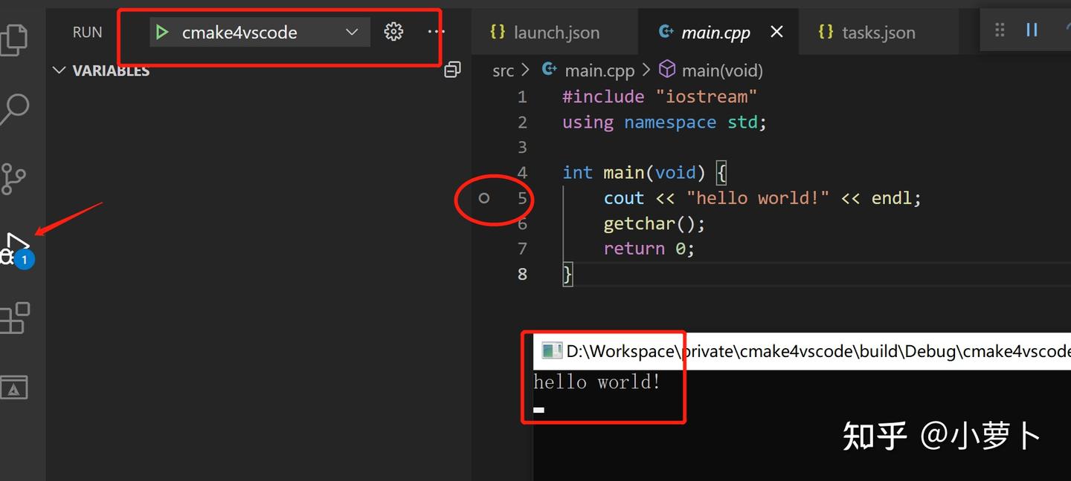Collapse the VARIABLES section
Screen dimensions: 1071x481
click(59, 70)
